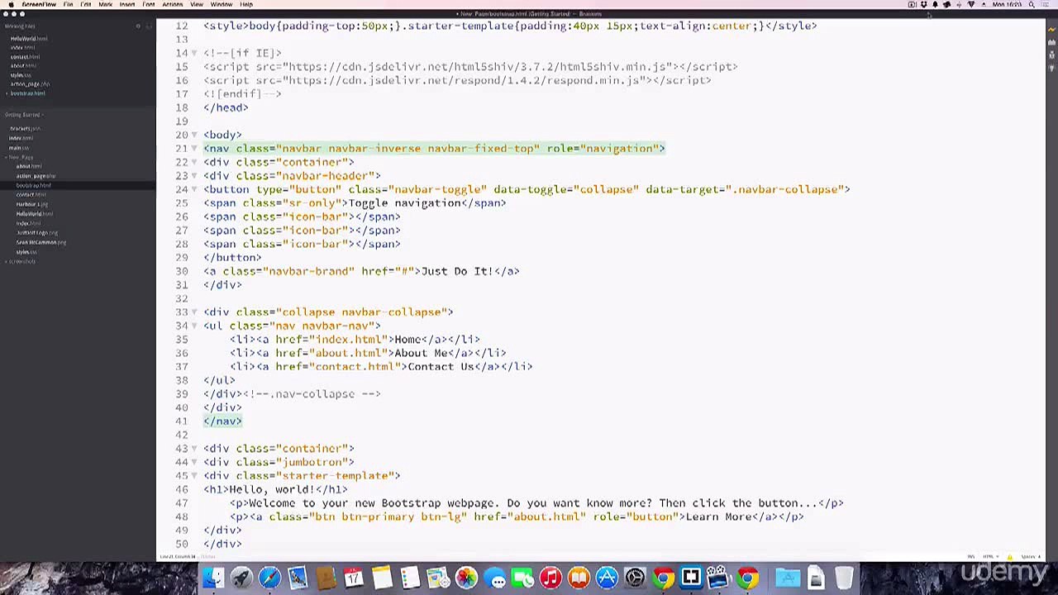Open the File menu
The height and width of the screenshot is (595, 1058).
(x=68, y=5)
